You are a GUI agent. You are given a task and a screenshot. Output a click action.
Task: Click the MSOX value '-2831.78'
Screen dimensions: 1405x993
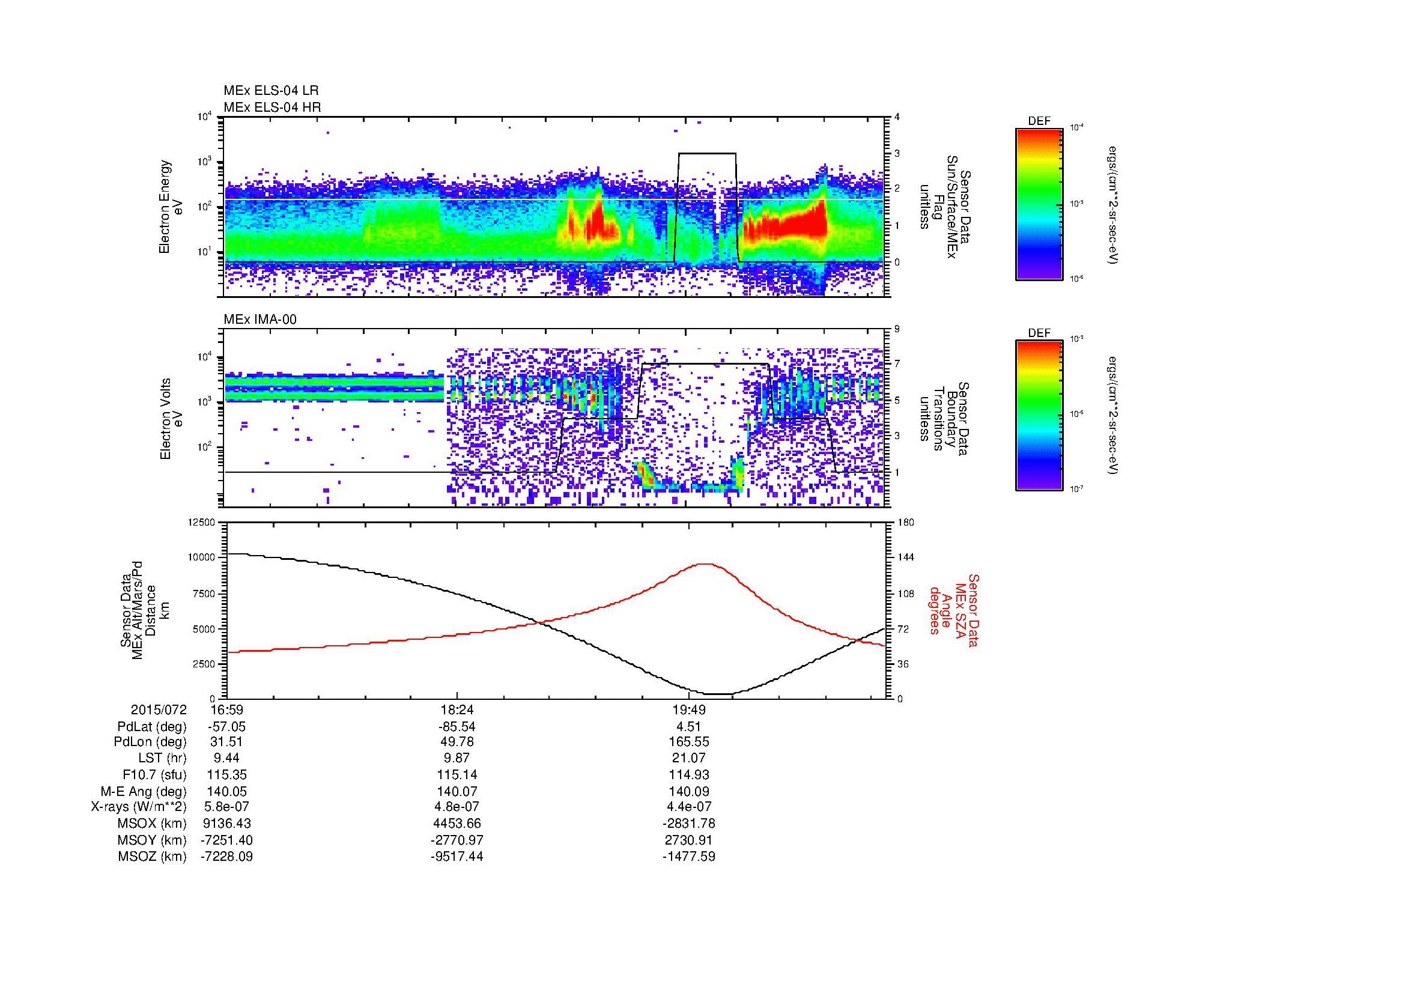[x=688, y=824]
